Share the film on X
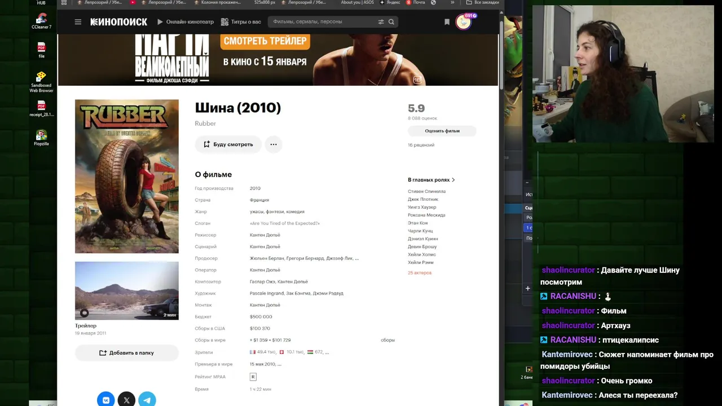This screenshot has height=406, width=722. pyautogui.click(x=126, y=400)
